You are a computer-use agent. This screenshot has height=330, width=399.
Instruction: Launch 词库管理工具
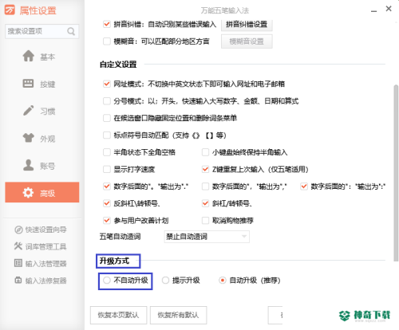[x=41, y=246]
